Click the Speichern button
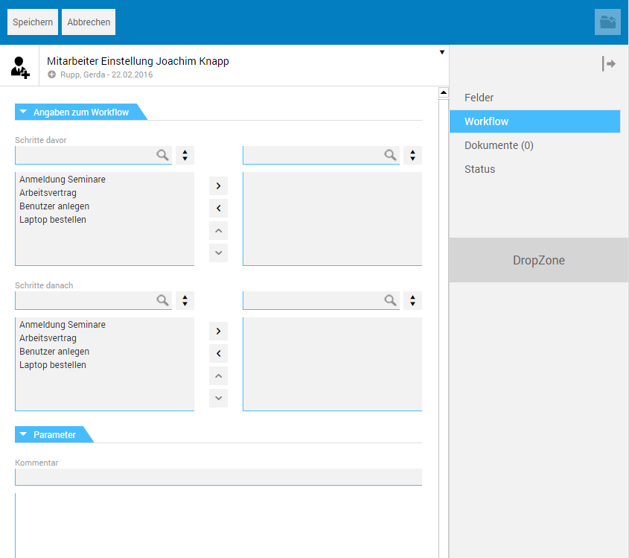 33,22
